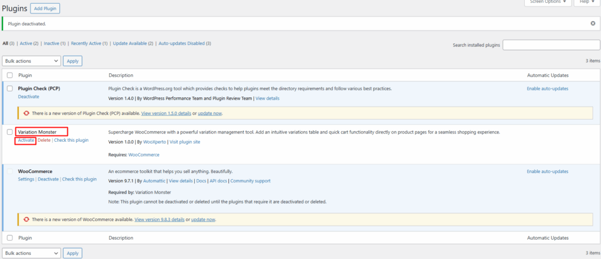
Task: Open WooCommerce Docs link
Action: tap(201, 181)
